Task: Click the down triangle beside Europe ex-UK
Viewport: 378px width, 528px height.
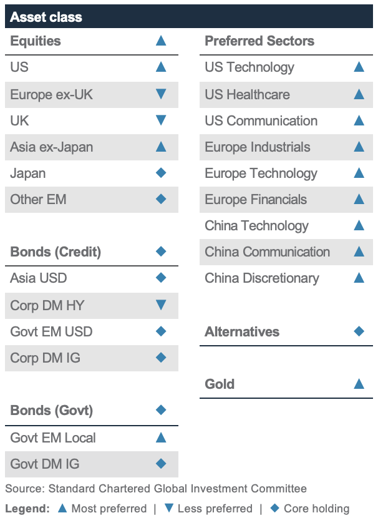Action: (161, 94)
